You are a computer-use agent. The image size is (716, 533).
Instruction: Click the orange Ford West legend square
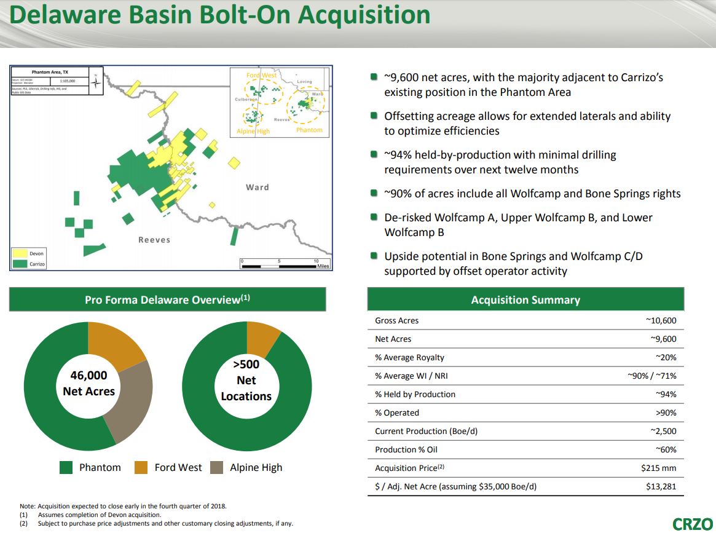click(x=141, y=467)
